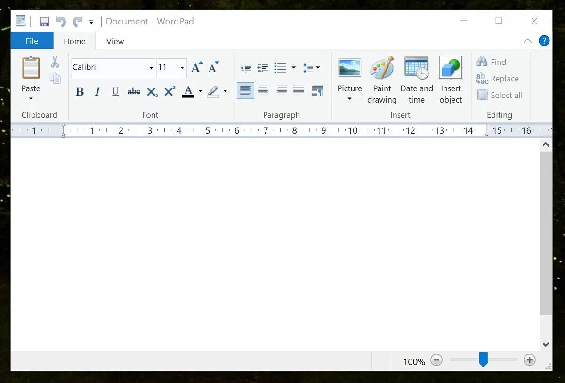This screenshot has width=565, height=383.
Task: Open the line spacing dropdown
Action: point(311,68)
